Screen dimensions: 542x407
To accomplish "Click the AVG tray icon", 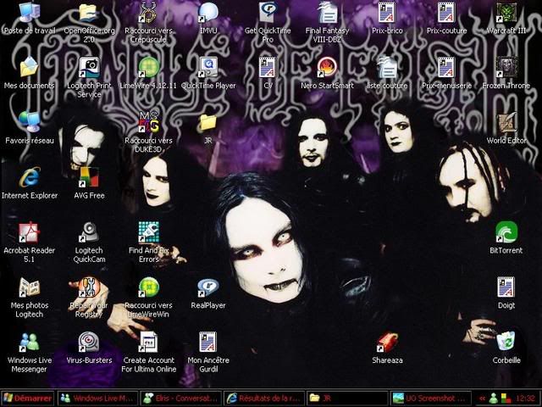I will tap(506, 399).
